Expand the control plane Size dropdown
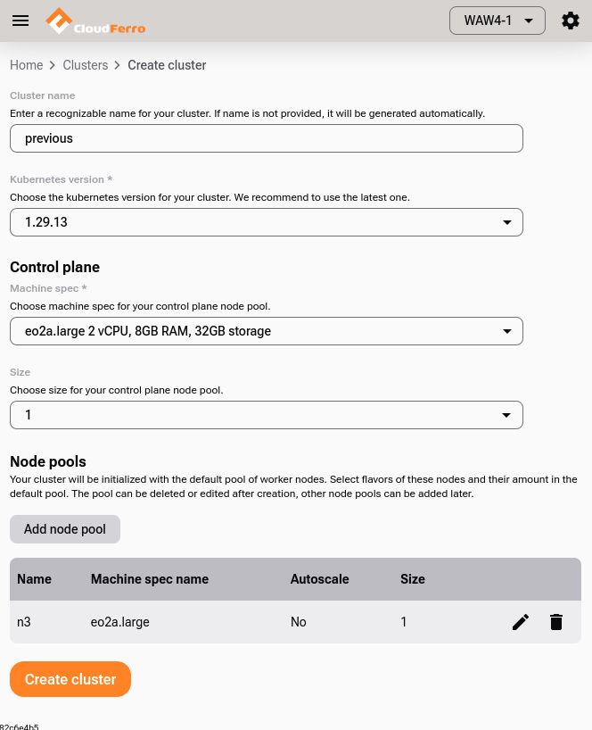 pos(266,415)
